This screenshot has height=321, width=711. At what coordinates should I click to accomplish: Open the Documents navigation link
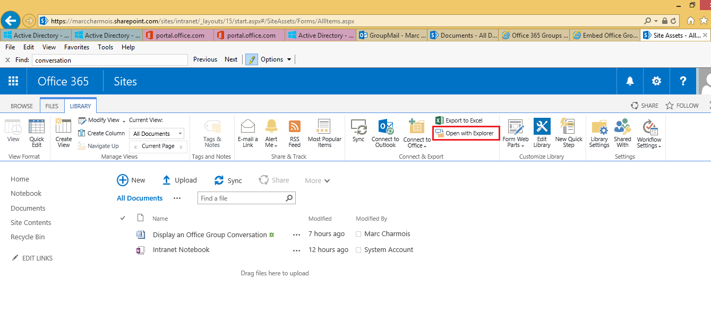(28, 208)
